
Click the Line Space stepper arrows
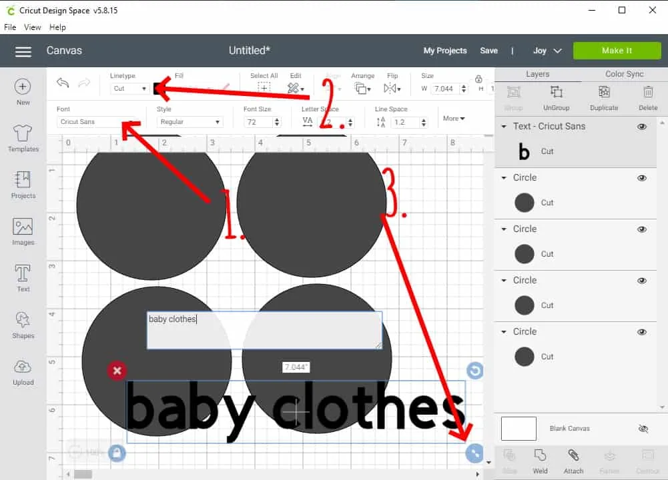(424, 122)
